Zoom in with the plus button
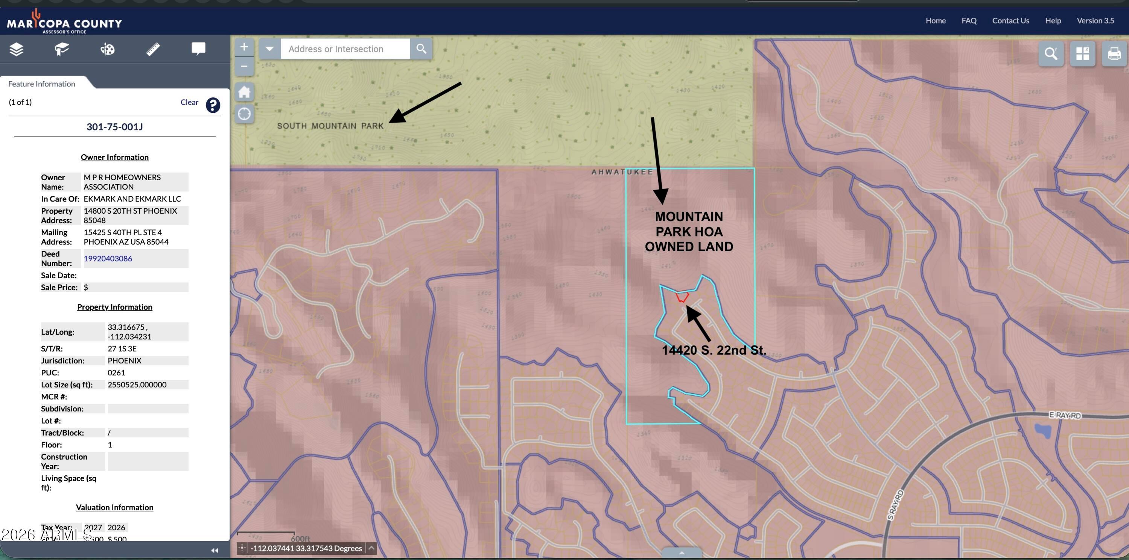 (244, 47)
